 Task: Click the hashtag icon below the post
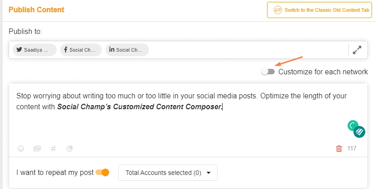coord(53,148)
